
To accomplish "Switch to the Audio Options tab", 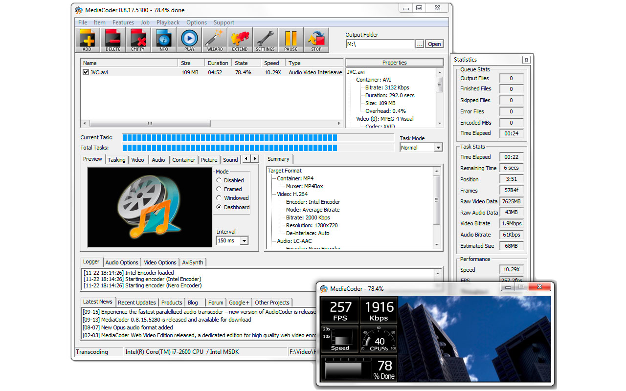I will click(122, 262).
